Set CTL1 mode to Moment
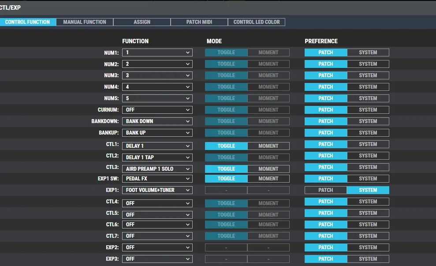This screenshot has height=266, width=436. [268, 146]
